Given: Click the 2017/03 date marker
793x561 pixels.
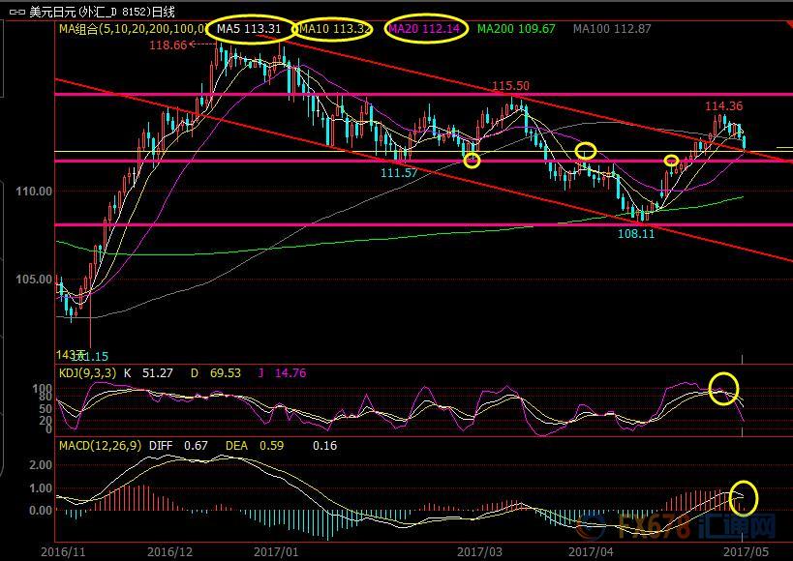Looking at the screenshot, I should coord(479,551).
